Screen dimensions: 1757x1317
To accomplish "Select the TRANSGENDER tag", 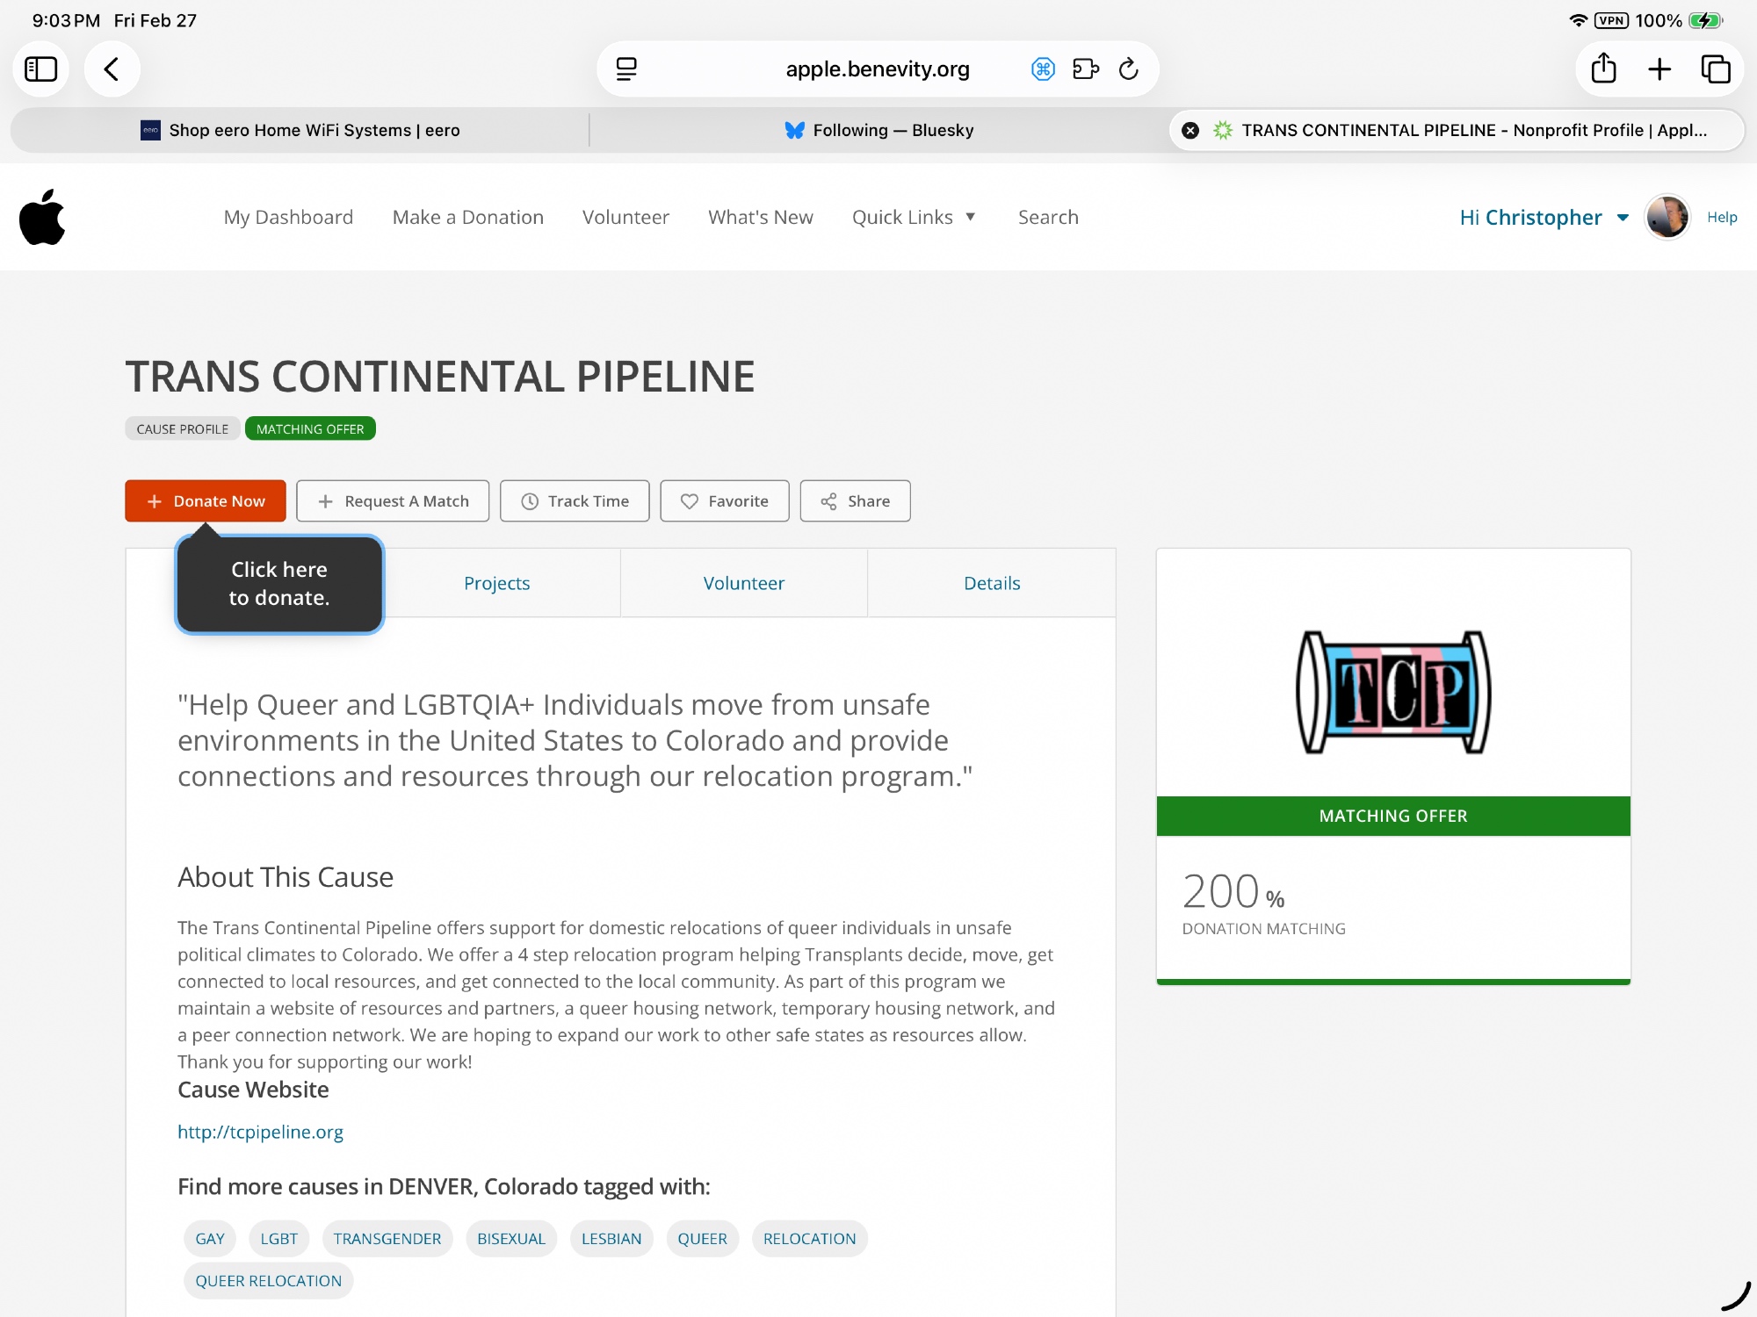I will coord(387,1239).
